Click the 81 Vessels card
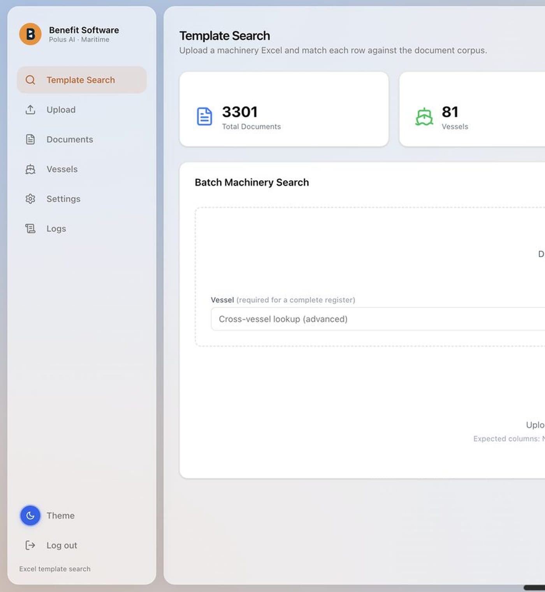The image size is (545, 592). [472, 109]
